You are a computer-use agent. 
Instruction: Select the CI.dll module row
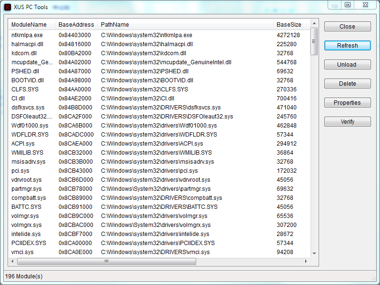159,98
